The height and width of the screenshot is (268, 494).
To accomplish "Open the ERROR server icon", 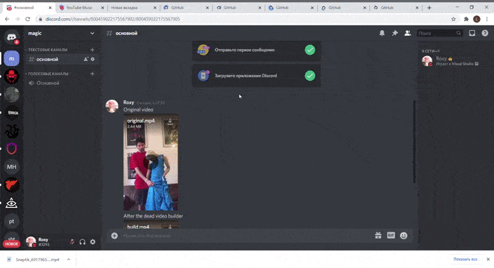I will (12, 113).
